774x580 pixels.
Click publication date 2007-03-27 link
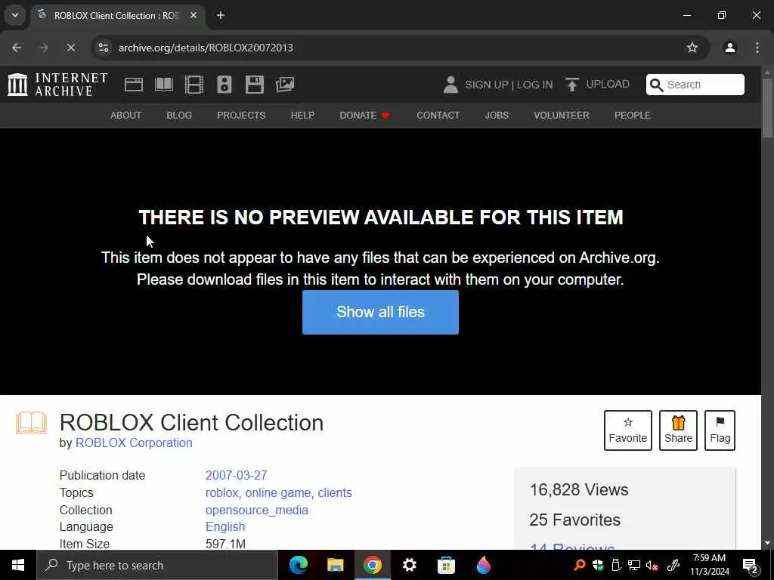coord(236,476)
